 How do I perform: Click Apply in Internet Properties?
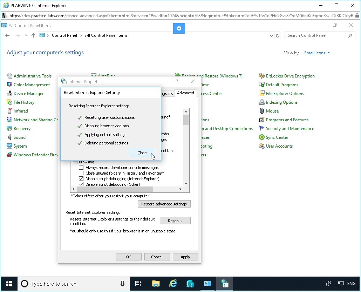tap(185, 257)
